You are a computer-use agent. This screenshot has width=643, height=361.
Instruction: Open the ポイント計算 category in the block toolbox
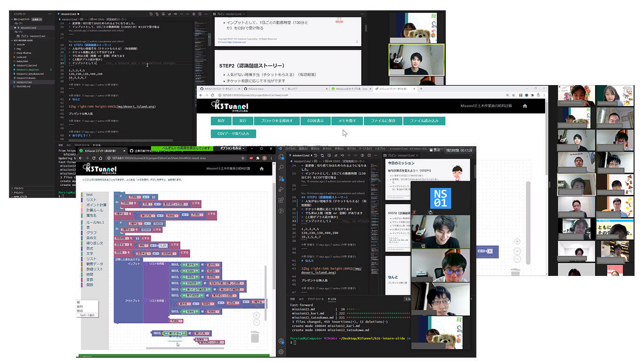[x=96, y=205]
